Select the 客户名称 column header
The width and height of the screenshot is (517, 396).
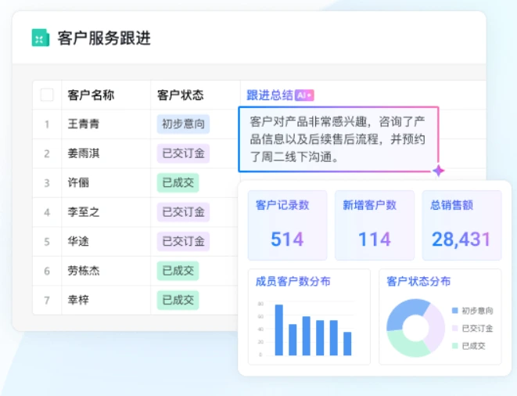[x=91, y=95]
